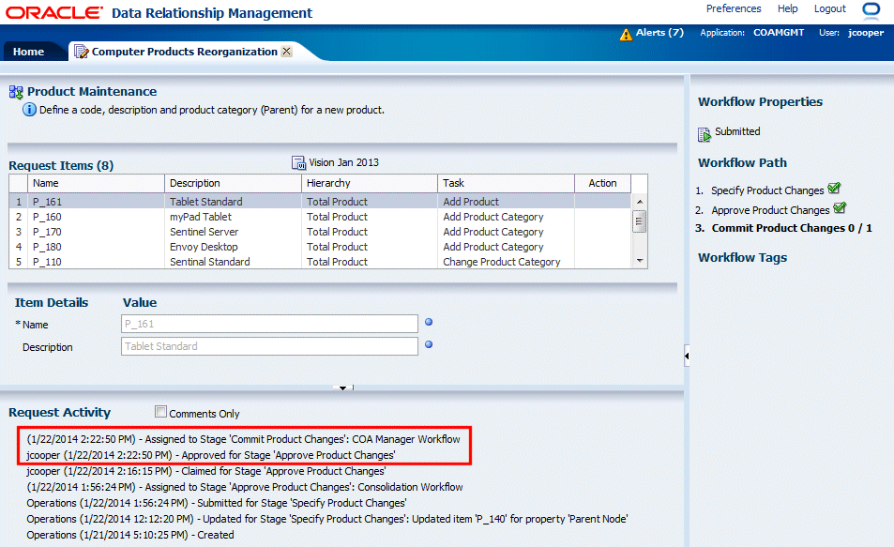Enable the Comments Only checkbox
894x547 pixels.
tap(161, 412)
